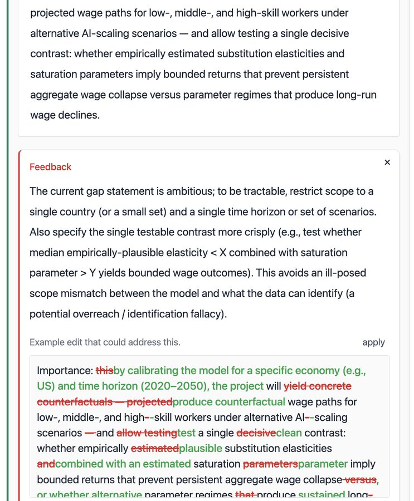Click the 'Importance:' label in the example edit
Viewport: 414px width, 501px height.
point(65,371)
